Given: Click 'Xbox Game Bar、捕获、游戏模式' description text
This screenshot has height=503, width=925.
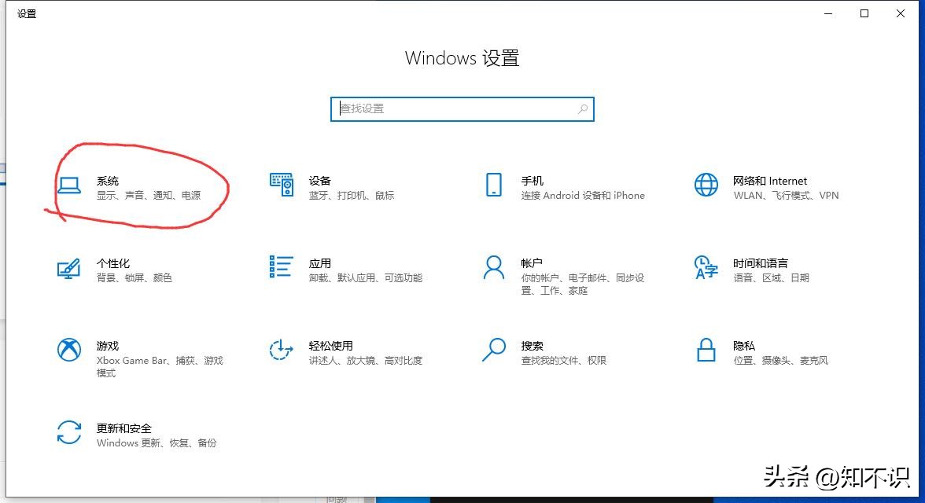Looking at the screenshot, I should point(160,361).
